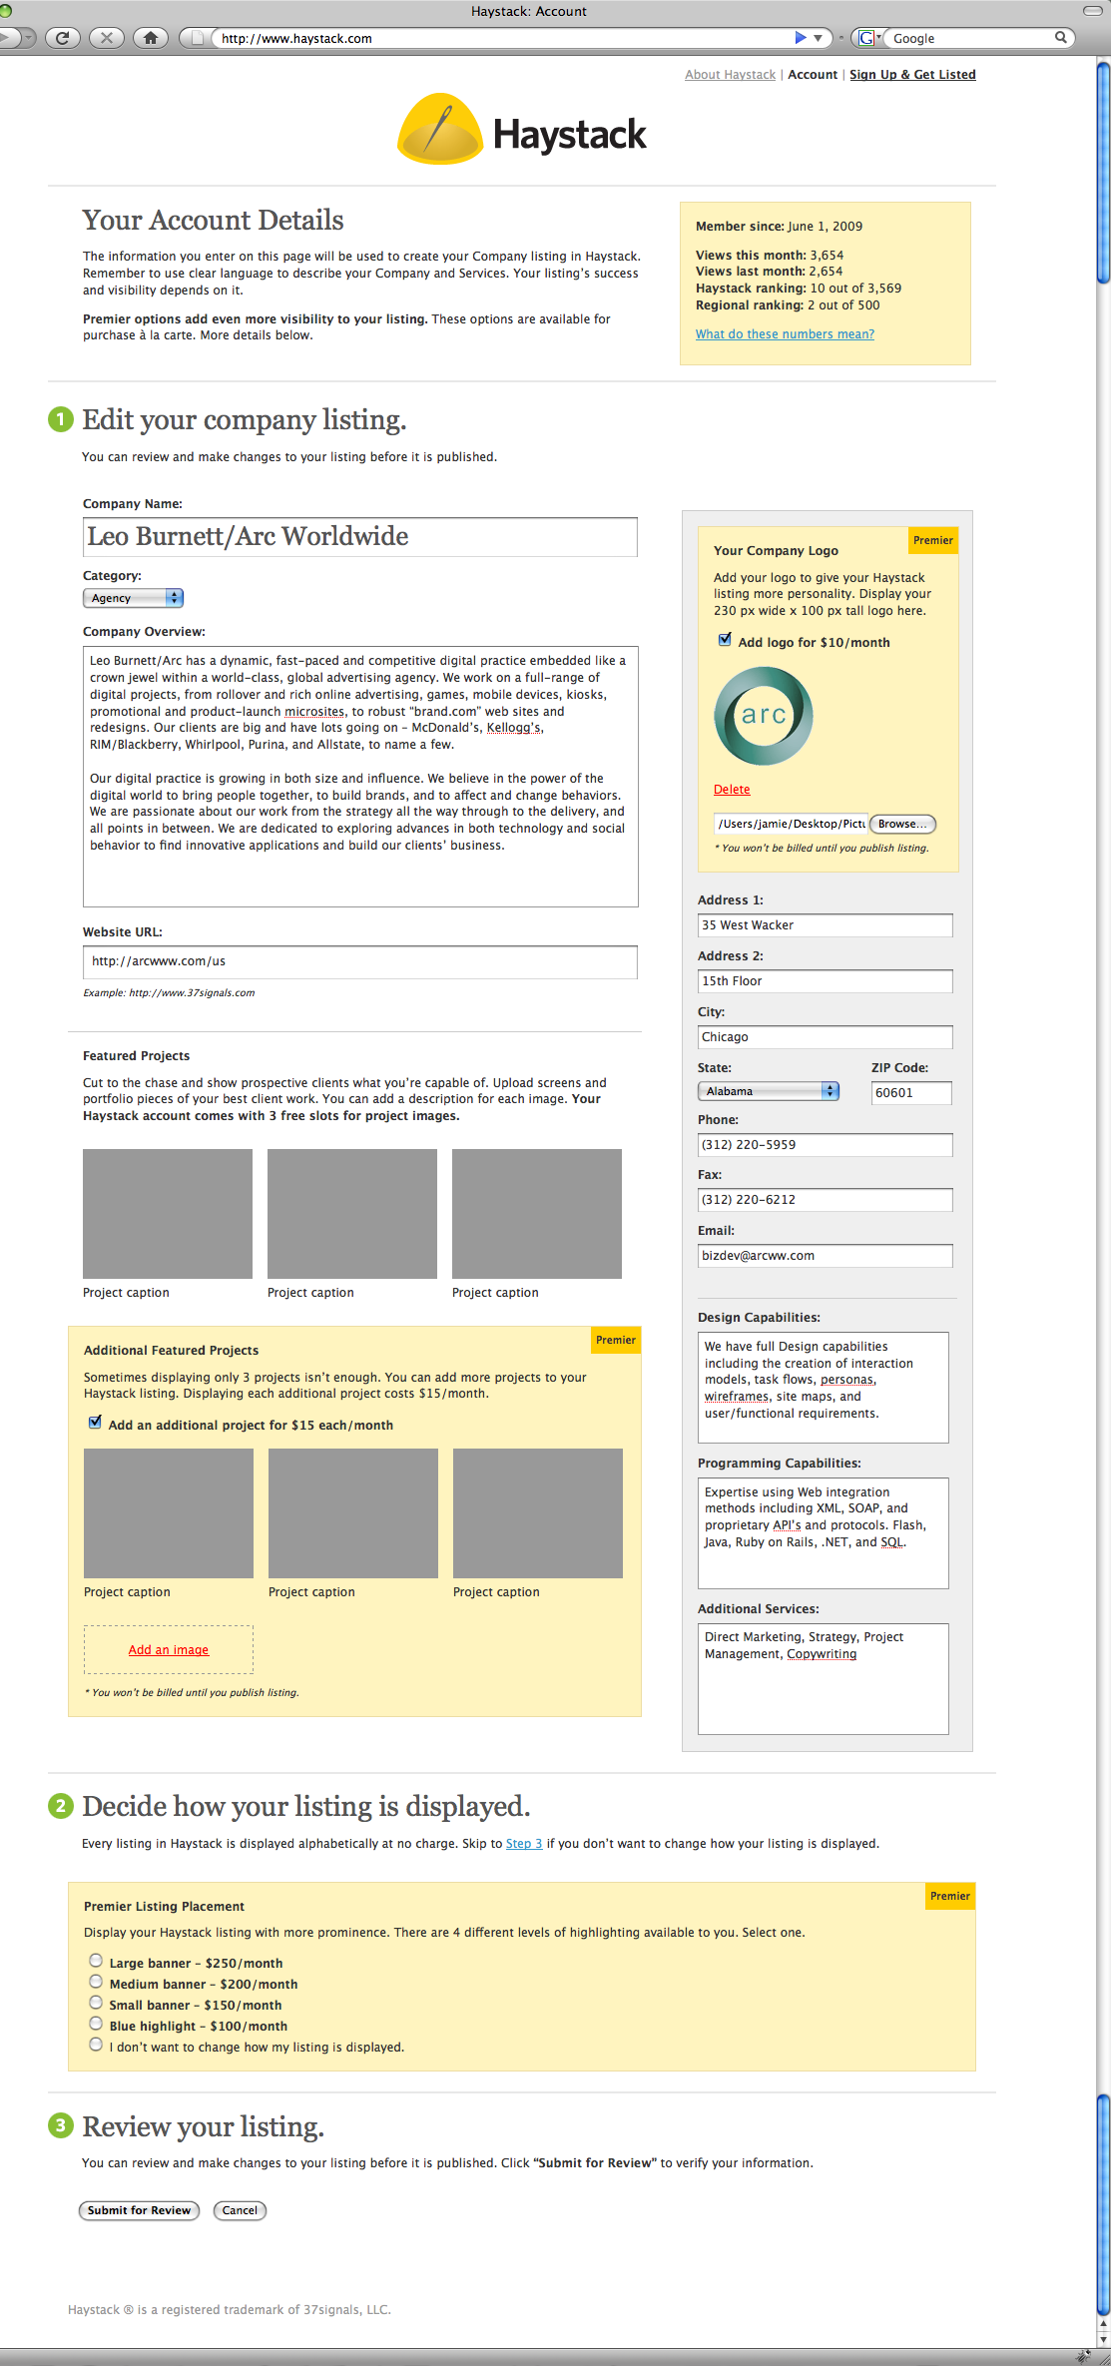The height and width of the screenshot is (2366, 1111).
Task: Click the Design Capabilities text area
Action: point(824,1388)
